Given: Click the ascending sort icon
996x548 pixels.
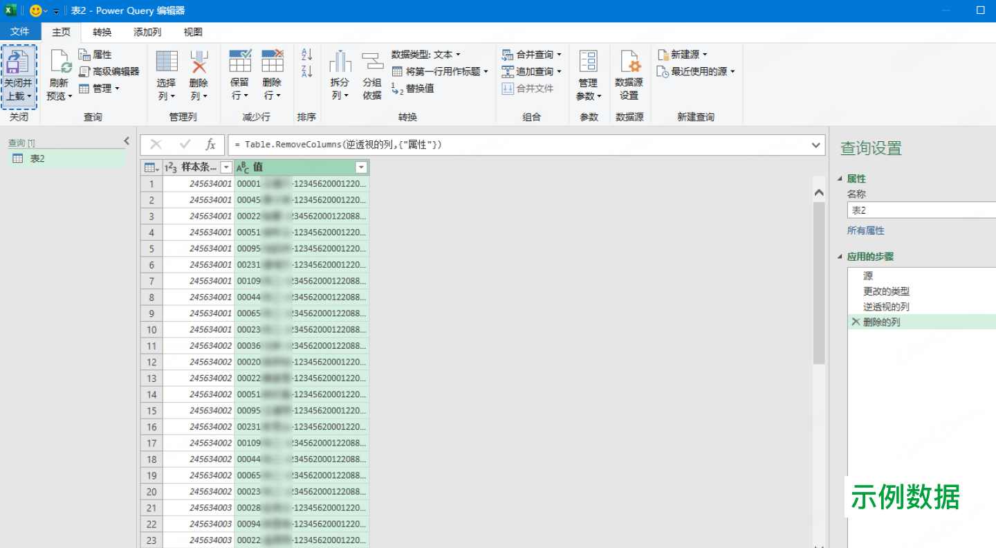Looking at the screenshot, I should pos(306,55).
